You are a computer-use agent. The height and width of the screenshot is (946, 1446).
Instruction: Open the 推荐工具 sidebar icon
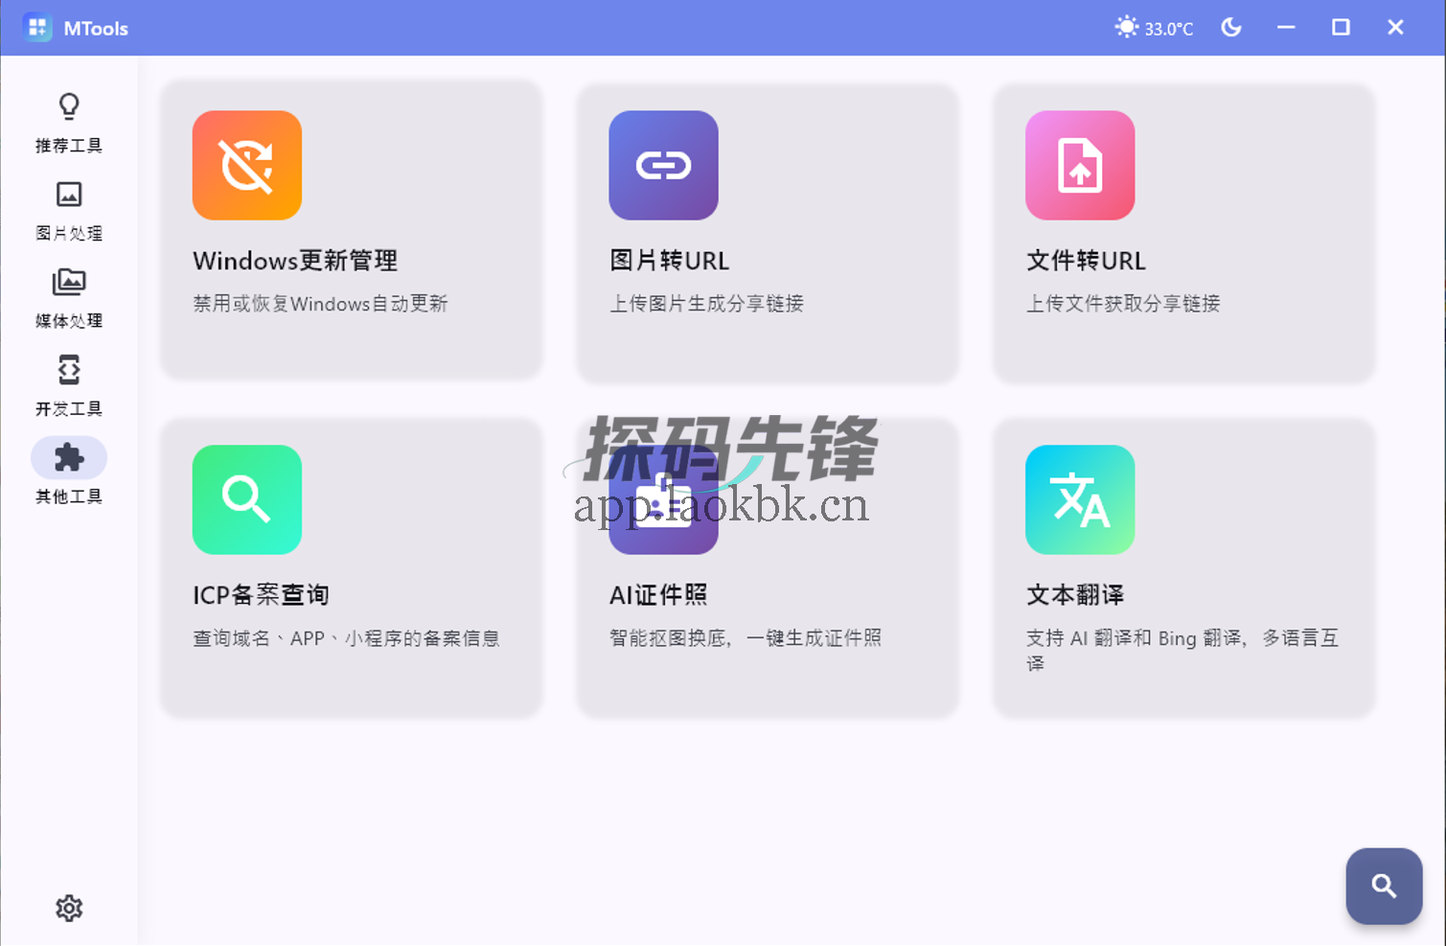[68, 106]
